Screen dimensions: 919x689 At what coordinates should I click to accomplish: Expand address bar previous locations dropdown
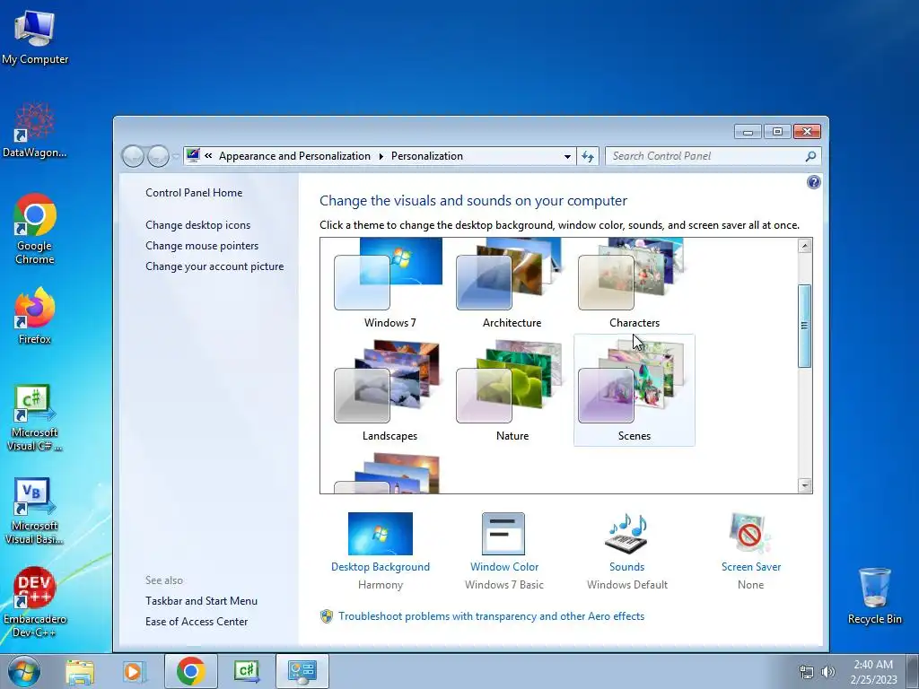[567, 156]
